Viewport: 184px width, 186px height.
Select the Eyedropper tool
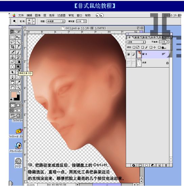[18, 83]
